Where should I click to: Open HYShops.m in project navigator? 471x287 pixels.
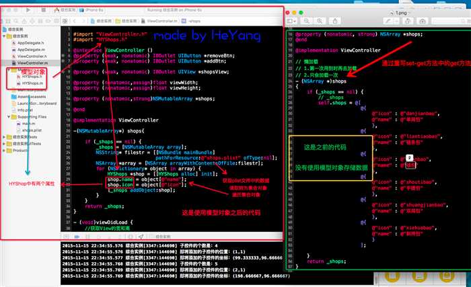[x=30, y=83]
